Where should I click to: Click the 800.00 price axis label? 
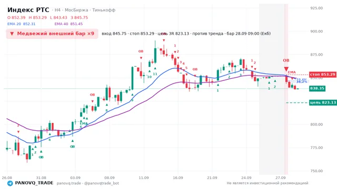tap(316, 124)
